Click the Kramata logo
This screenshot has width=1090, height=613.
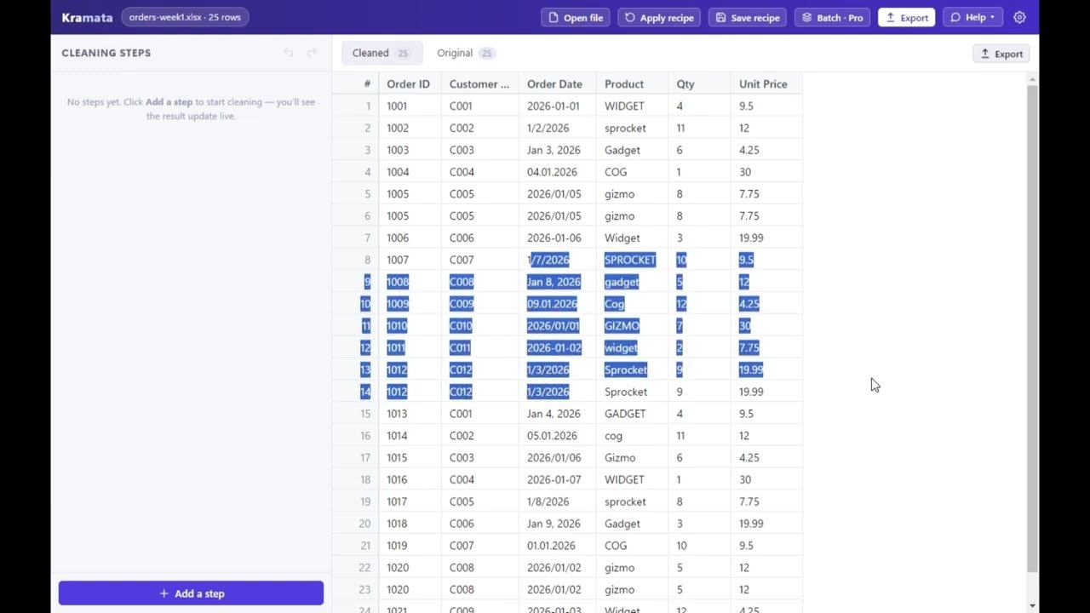click(x=87, y=17)
